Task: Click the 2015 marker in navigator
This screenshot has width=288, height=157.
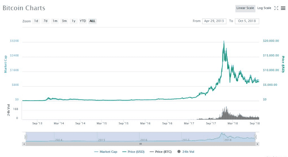Action: click(102, 140)
